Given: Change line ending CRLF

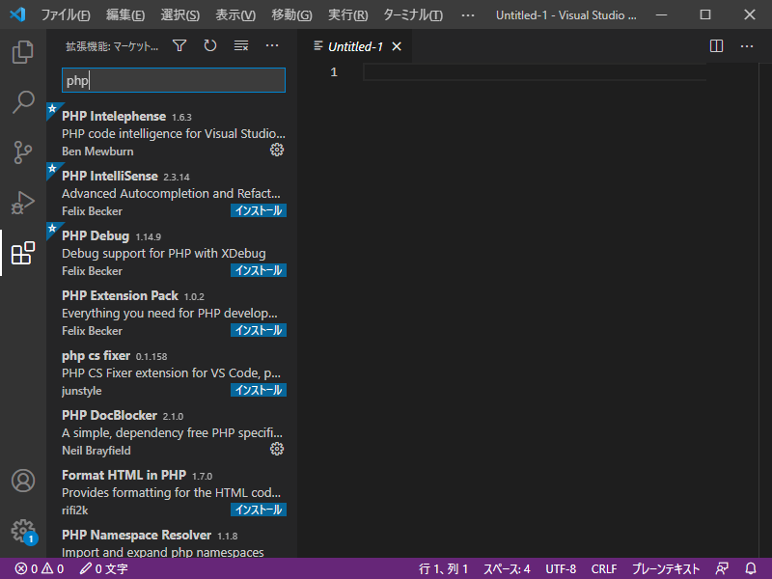Looking at the screenshot, I should point(604,568).
